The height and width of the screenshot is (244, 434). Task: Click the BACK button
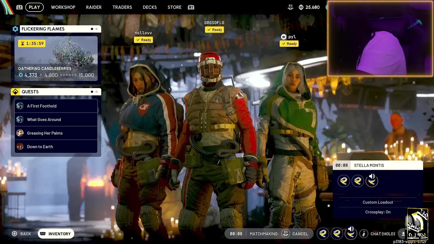(21, 234)
